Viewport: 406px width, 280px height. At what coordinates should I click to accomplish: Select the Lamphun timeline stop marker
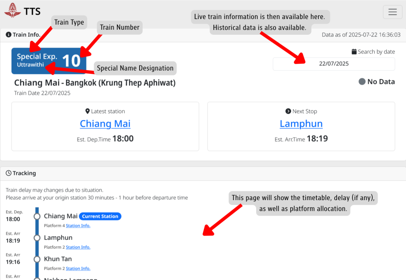coord(37,238)
